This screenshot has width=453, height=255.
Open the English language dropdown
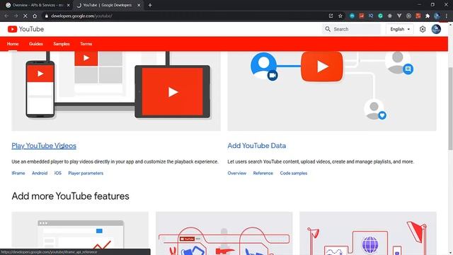(400, 29)
